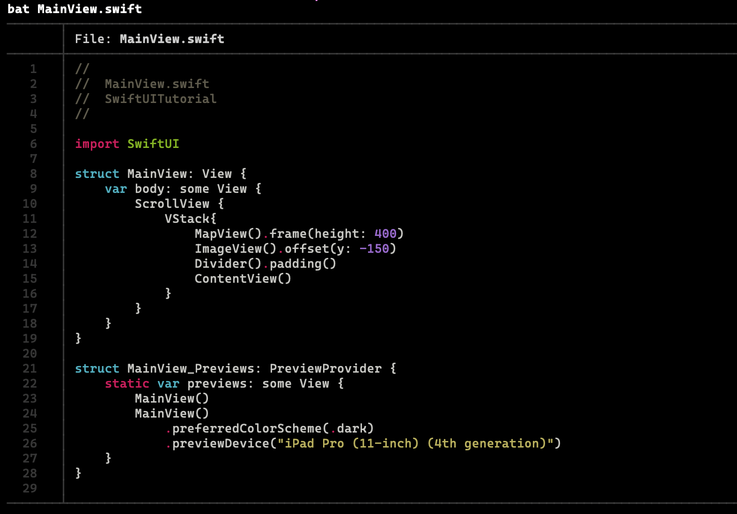Click the 'Divider().padding()' line
Screen dimensions: 737x514
tap(265, 264)
